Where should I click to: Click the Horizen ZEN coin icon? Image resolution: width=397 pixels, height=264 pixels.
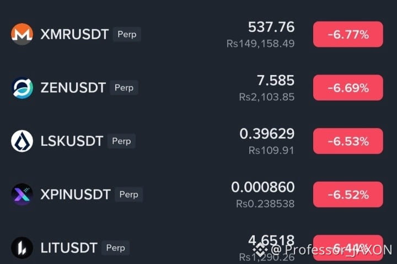click(x=22, y=88)
